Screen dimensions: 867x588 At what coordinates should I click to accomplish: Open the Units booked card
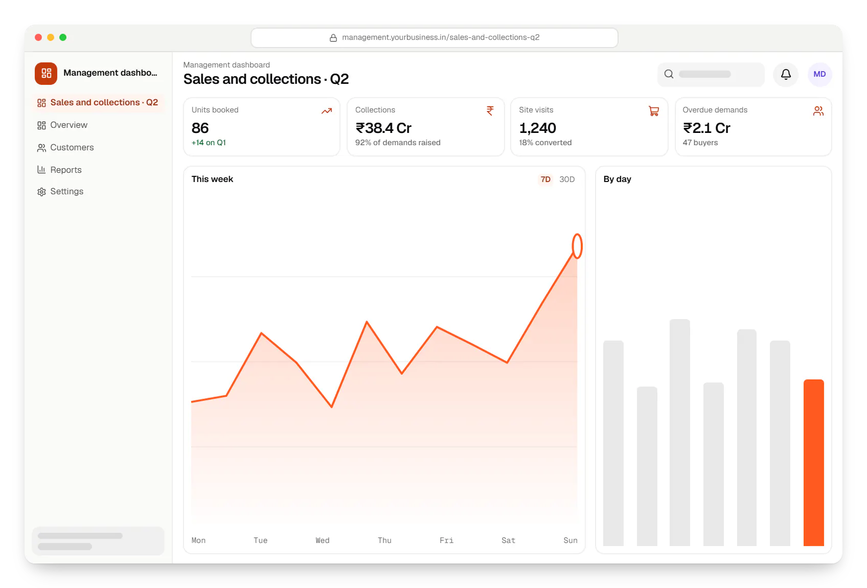(262, 127)
